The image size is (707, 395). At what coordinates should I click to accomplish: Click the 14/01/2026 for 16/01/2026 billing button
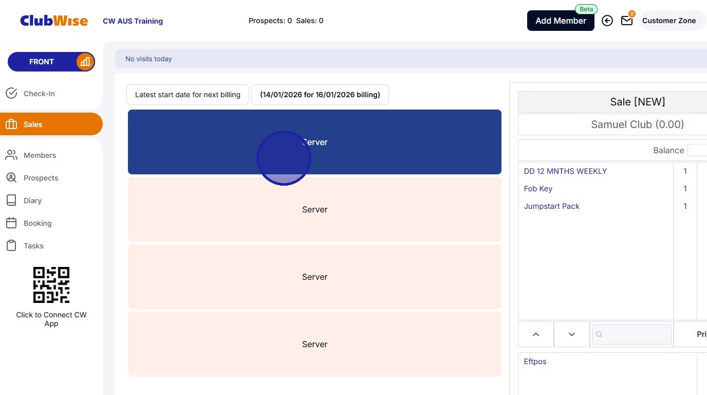[320, 95]
